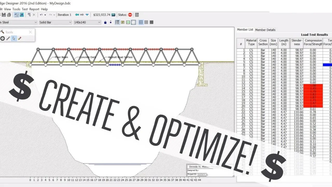
Task: Open the 140x140 member size dropdown
Action: pos(87,22)
